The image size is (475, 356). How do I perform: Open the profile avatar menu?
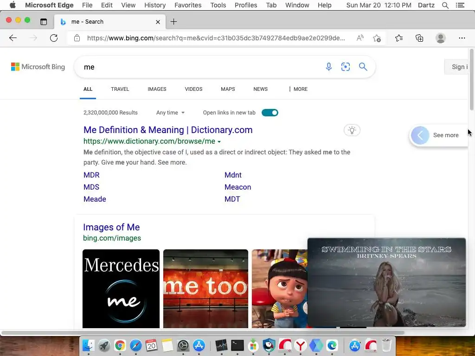441,38
